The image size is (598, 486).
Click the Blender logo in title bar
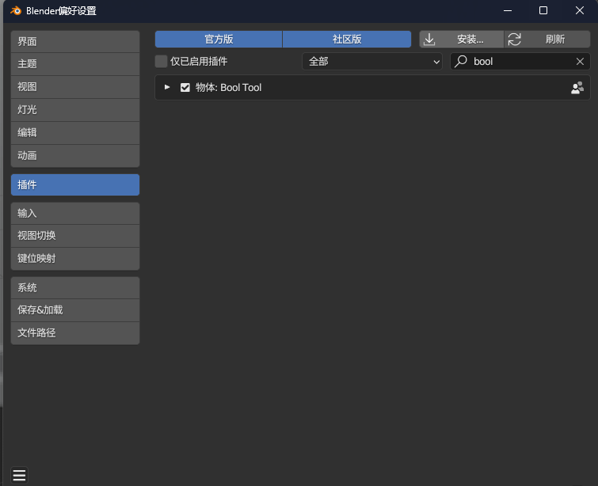point(16,10)
